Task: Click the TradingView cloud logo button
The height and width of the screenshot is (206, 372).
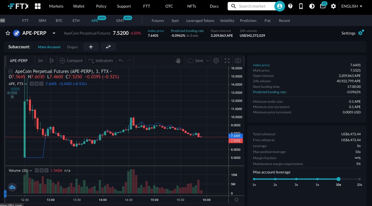Action: [12, 187]
